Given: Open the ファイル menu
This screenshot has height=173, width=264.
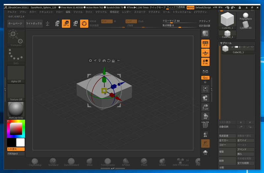Looking at the screenshot, I should coord(78,12).
